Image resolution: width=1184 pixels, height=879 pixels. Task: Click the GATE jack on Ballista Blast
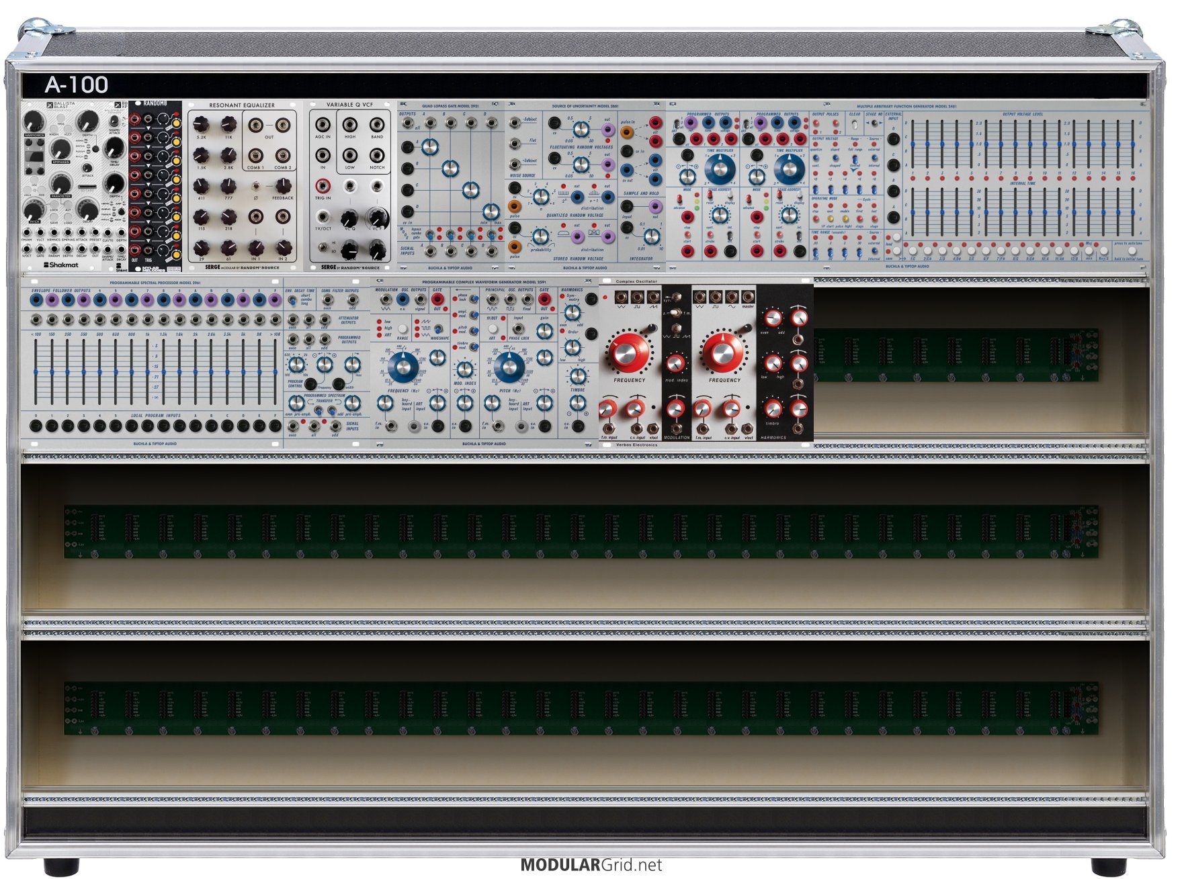(x=40, y=249)
